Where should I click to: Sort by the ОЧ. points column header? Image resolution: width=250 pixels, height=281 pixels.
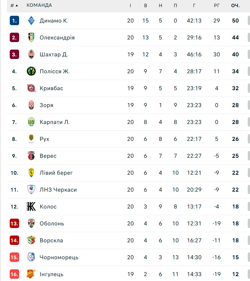[235, 5]
